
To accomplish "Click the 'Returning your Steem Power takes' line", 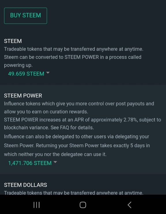I will click(x=77, y=145).
